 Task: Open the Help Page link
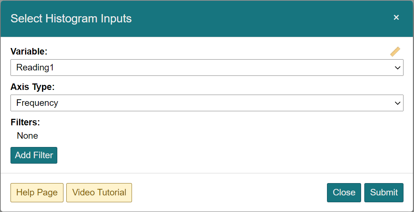pyautogui.click(x=37, y=192)
